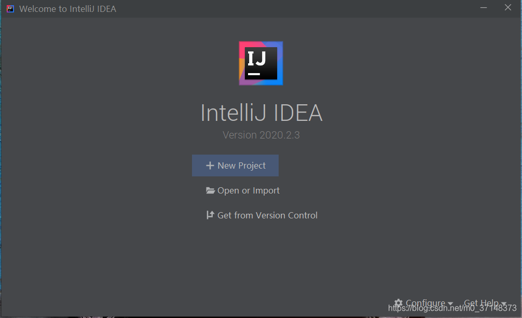This screenshot has width=522, height=318.
Task: Click the arrow next to Get Help
Action: click(504, 303)
